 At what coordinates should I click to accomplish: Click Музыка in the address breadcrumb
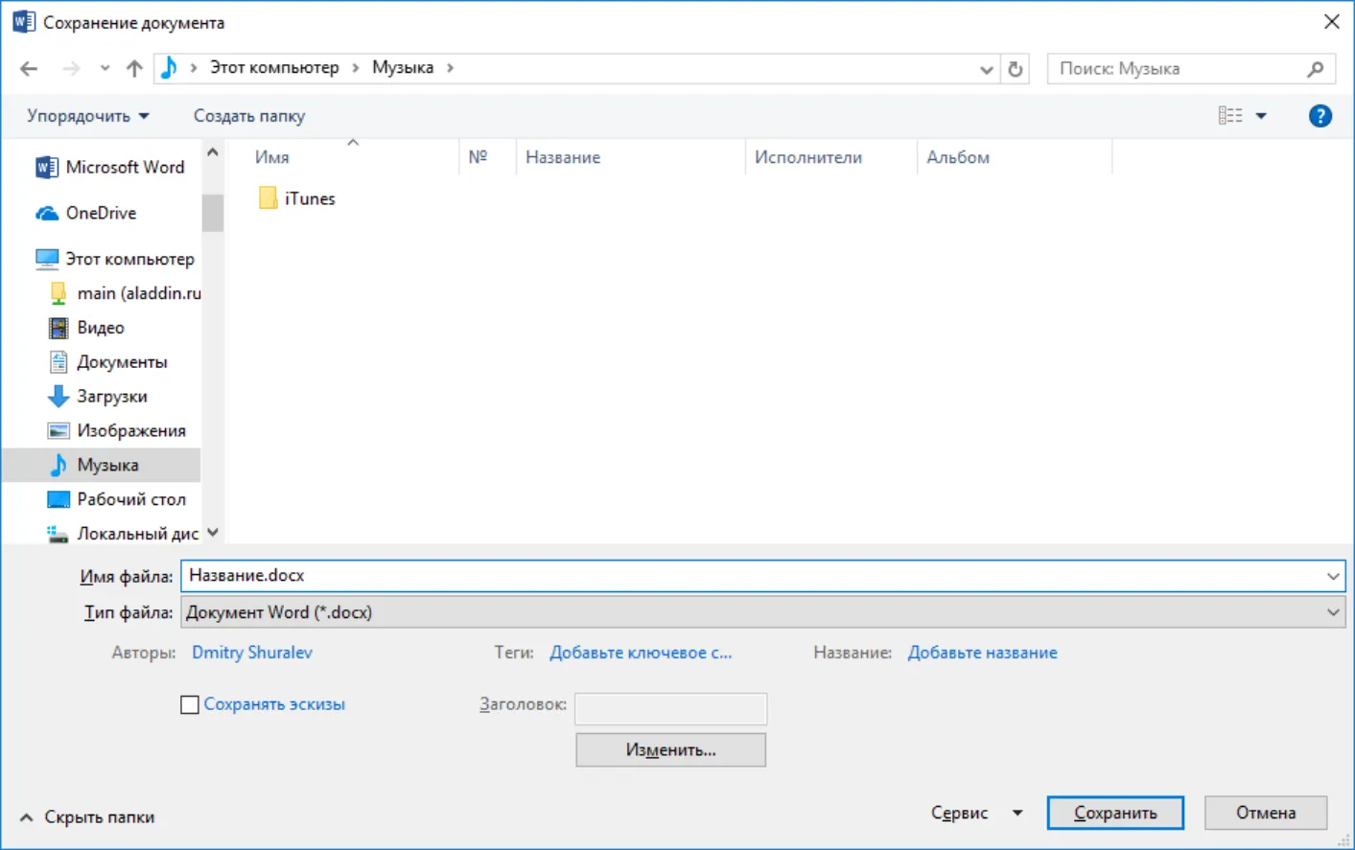click(x=403, y=67)
